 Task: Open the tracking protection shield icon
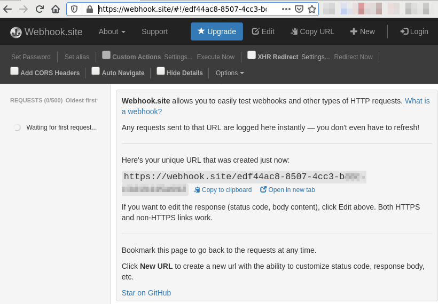[x=74, y=9]
